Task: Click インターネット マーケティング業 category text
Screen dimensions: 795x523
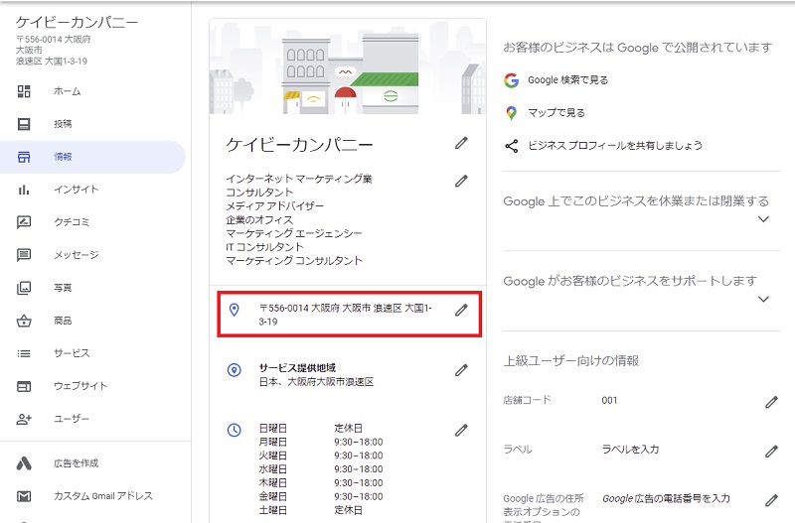Action: pos(299,179)
